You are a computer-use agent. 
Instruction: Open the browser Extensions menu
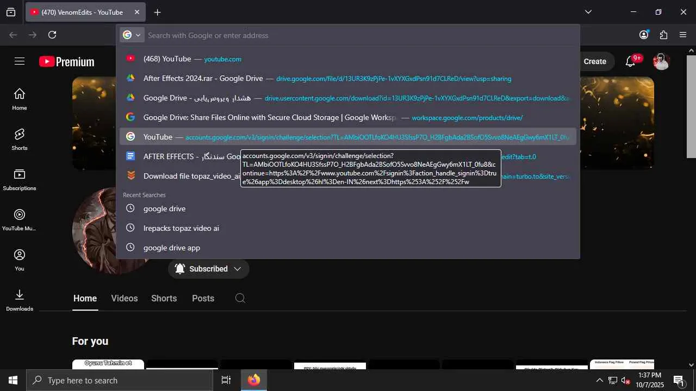[x=663, y=35]
